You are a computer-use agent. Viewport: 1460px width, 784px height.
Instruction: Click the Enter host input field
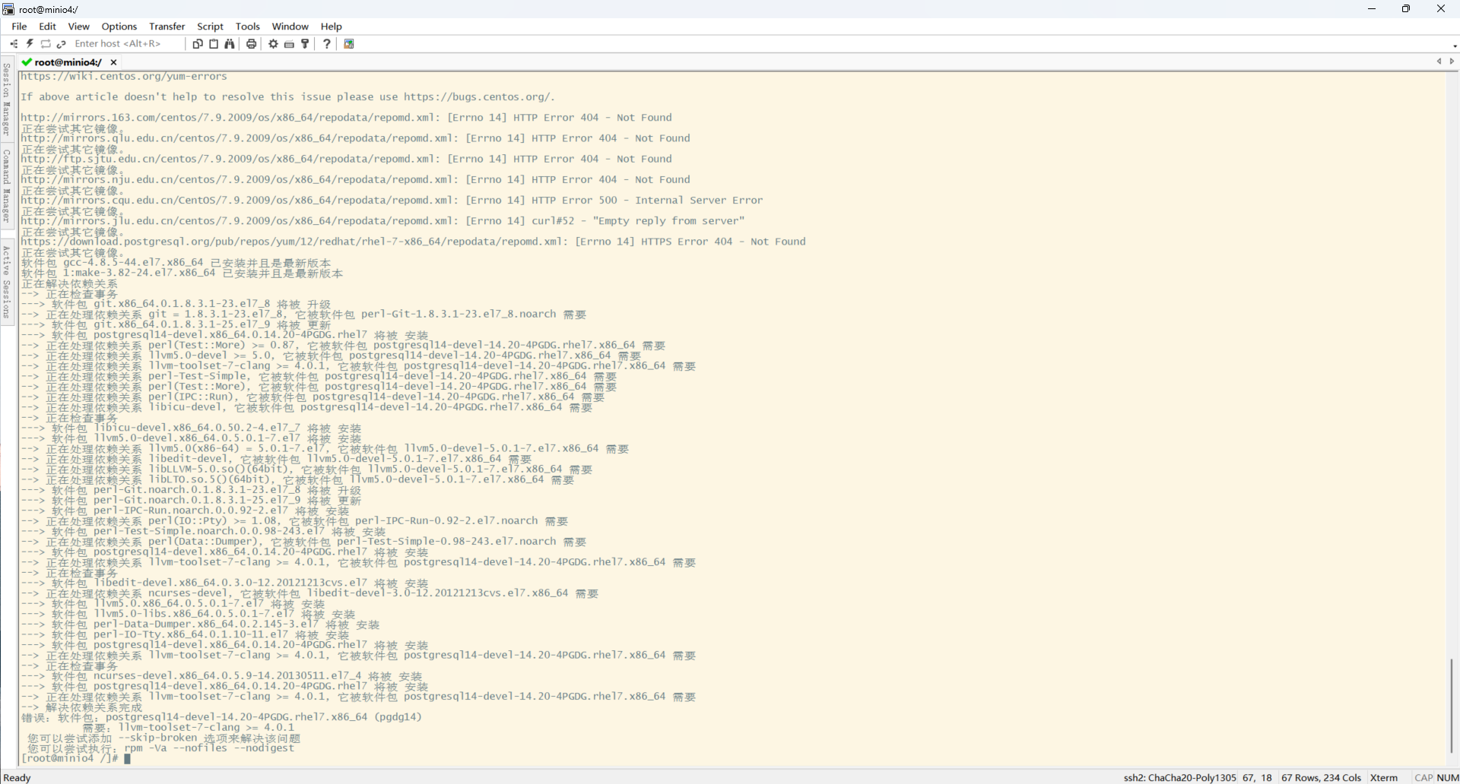(x=128, y=44)
